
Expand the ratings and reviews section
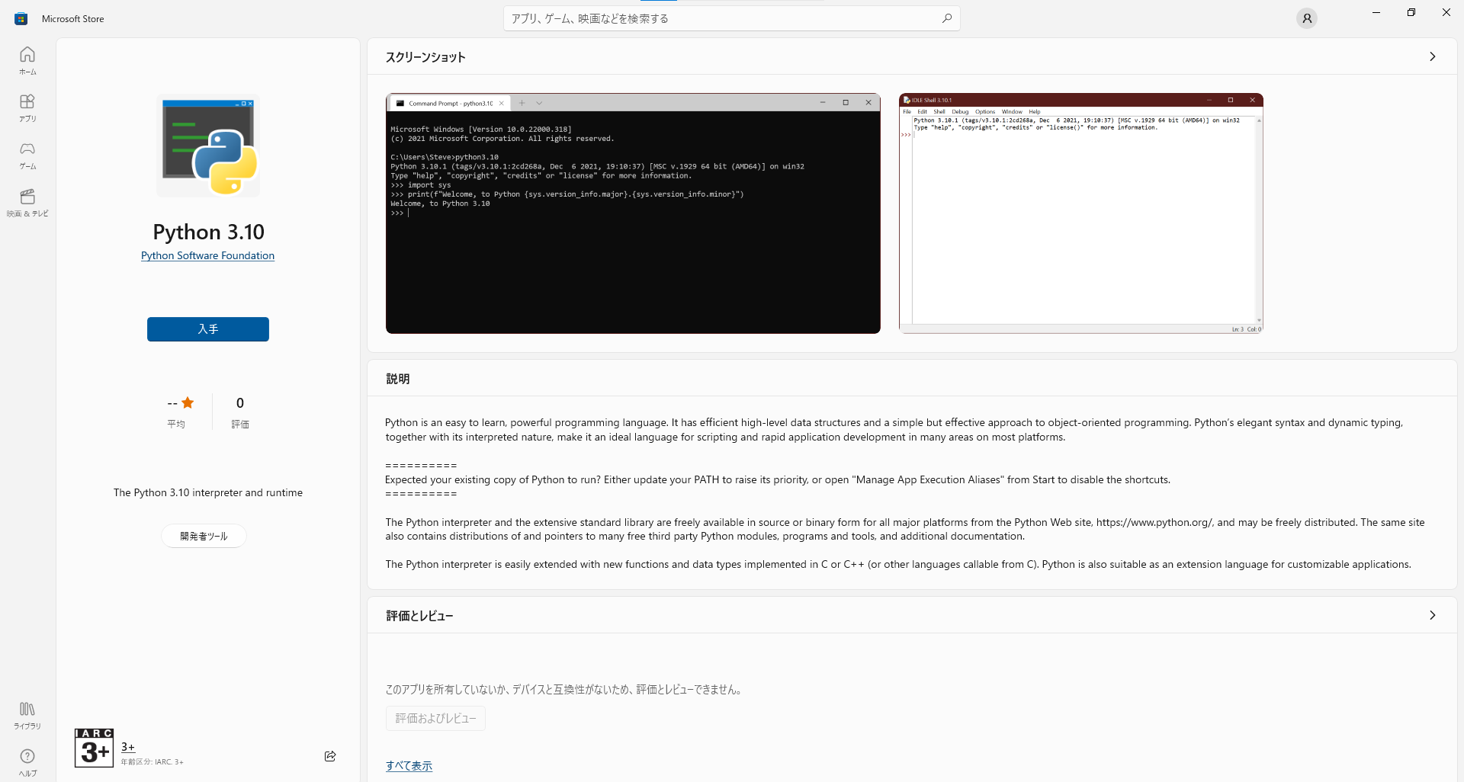coord(1433,615)
